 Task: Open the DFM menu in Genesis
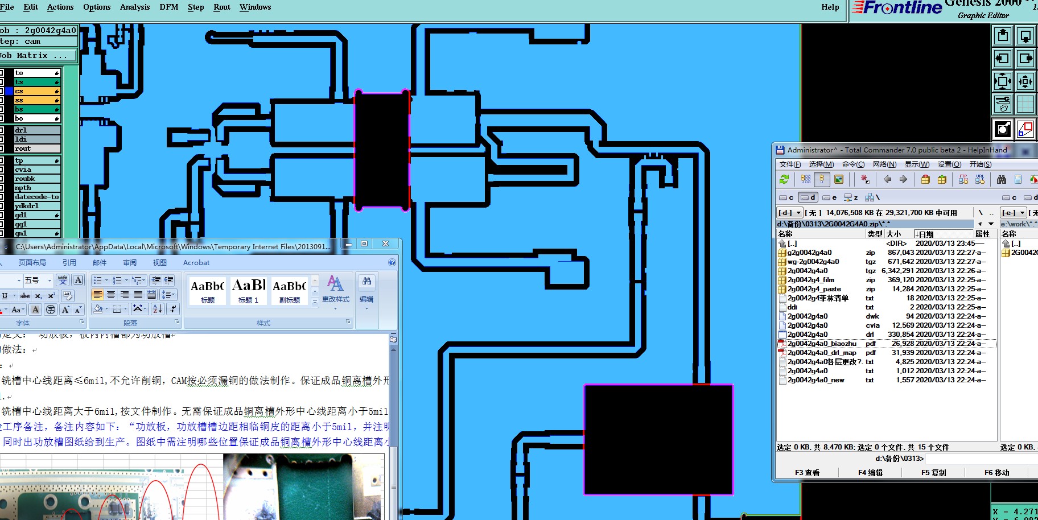point(168,7)
